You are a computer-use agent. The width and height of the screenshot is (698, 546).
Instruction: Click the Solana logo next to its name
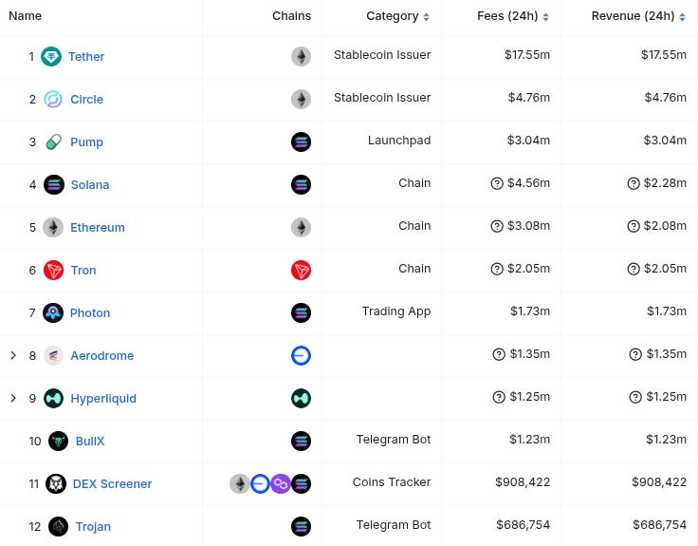(54, 184)
